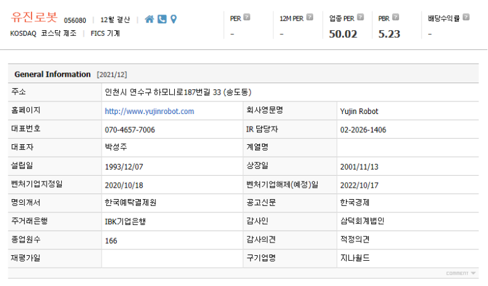This screenshot has height=286, width=488.
Task: Click the employee count 166
Action: pyautogui.click(x=111, y=241)
